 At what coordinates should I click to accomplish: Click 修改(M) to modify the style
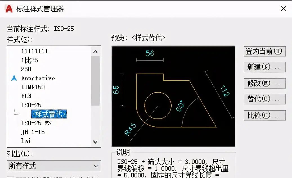pos(264,83)
